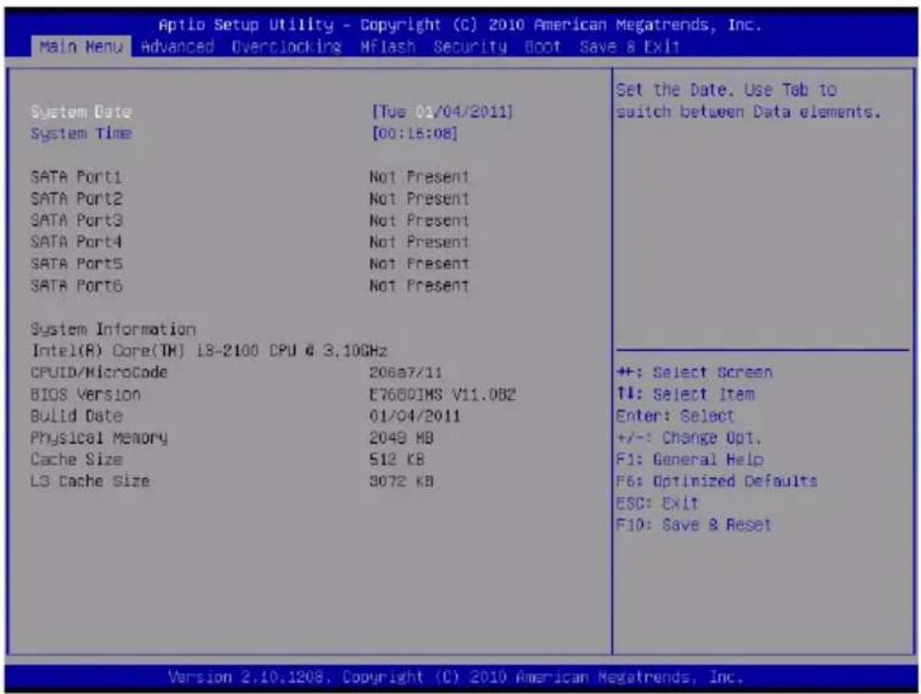Click the 206a7/11 microcode value
The width and height of the screenshot is (921, 694).
pos(405,373)
